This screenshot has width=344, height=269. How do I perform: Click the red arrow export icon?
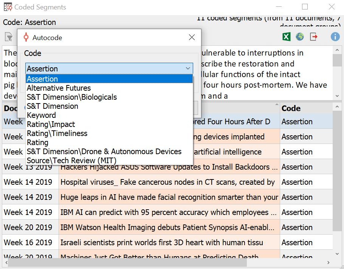(x=314, y=37)
